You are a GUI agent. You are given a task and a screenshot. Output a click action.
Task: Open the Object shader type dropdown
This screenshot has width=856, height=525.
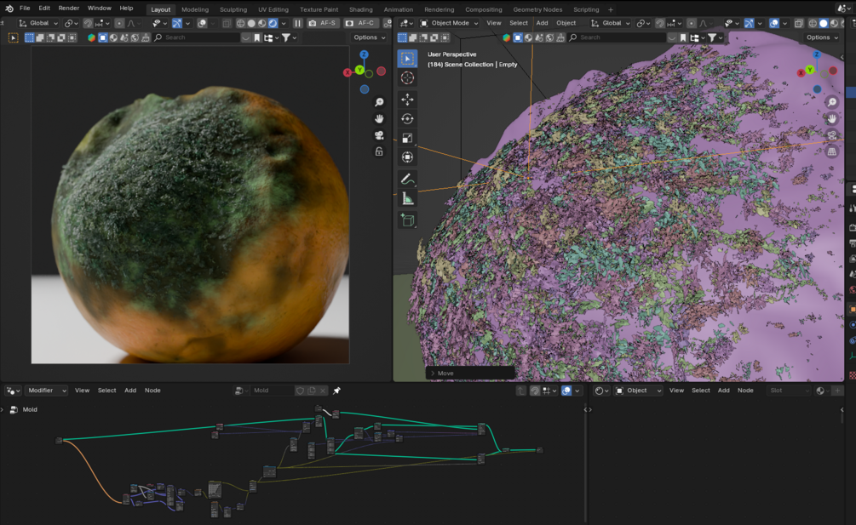[x=639, y=391]
